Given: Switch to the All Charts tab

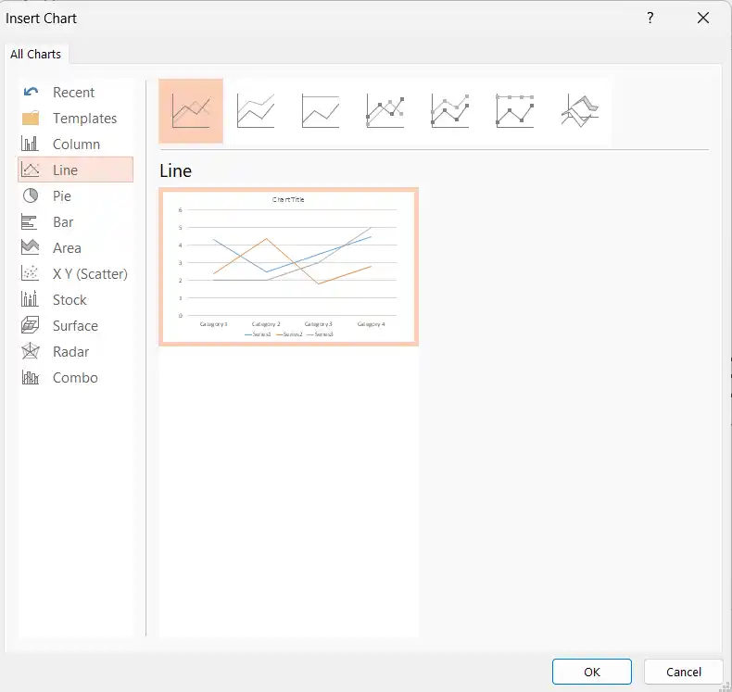Looking at the screenshot, I should tap(36, 54).
